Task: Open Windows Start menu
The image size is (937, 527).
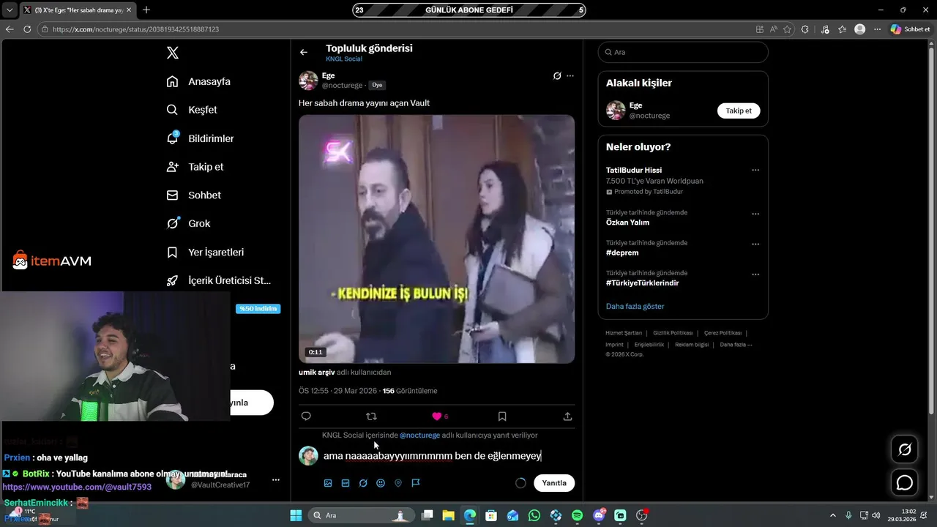Action: 296,515
